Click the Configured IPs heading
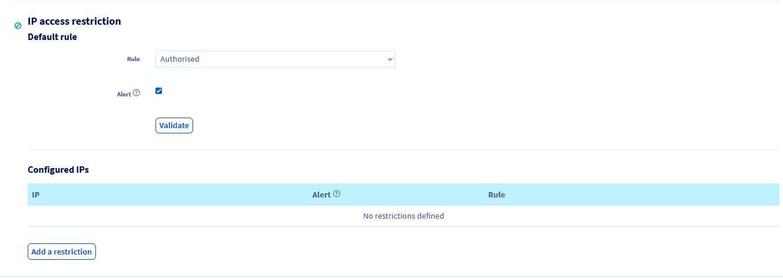Image resolution: width=783 pixels, height=278 pixels. click(58, 170)
